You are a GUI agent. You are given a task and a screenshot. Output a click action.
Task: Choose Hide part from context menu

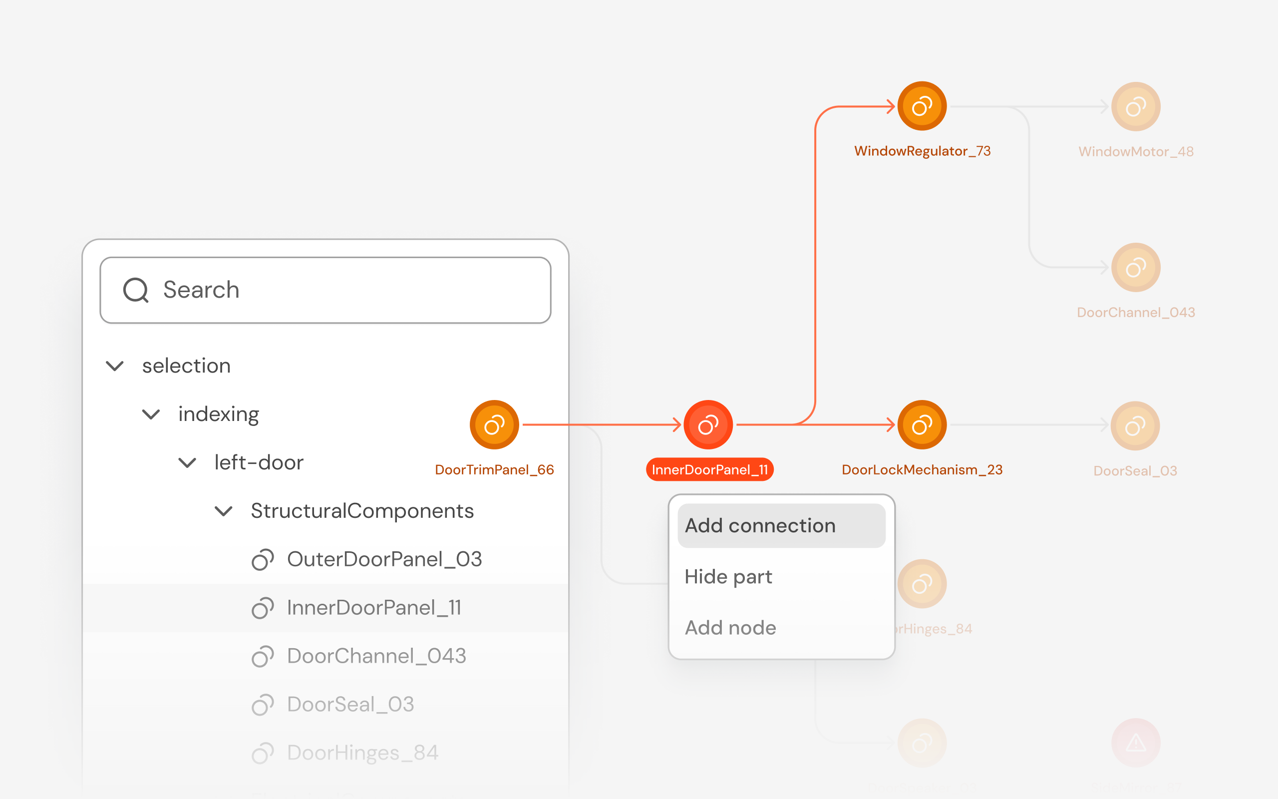tap(782, 576)
